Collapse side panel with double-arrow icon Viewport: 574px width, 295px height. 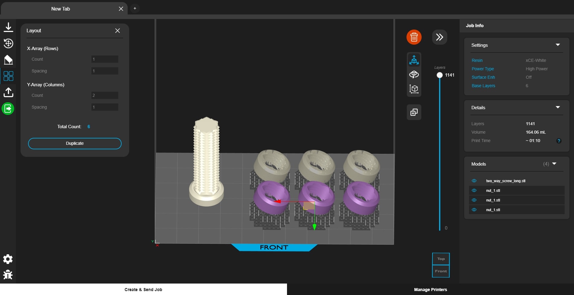(439, 37)
